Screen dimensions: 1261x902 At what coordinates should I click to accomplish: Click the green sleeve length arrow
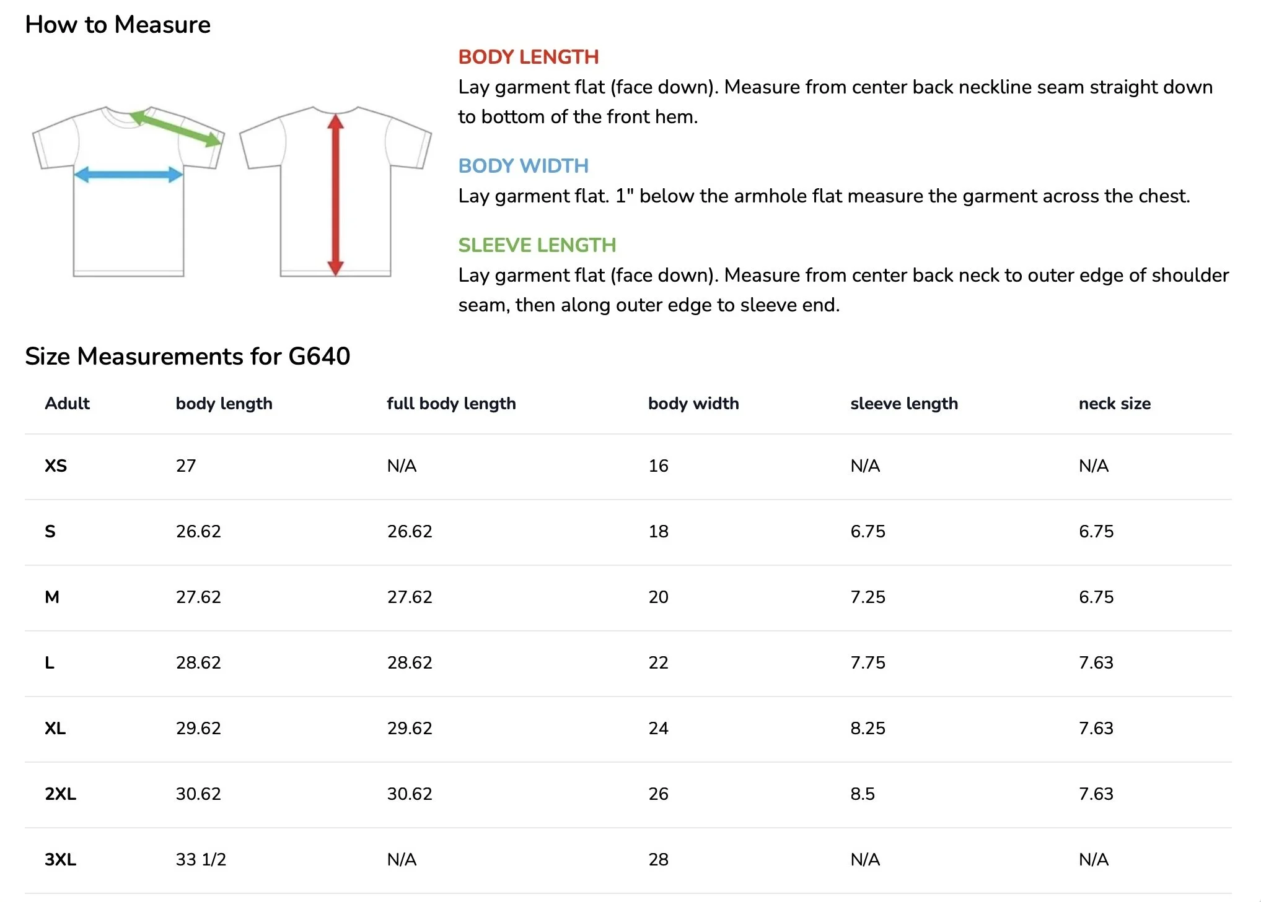click(176, 128)
